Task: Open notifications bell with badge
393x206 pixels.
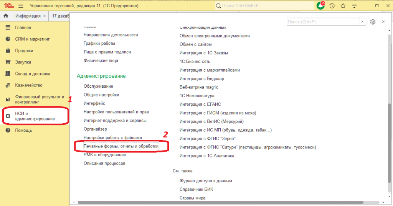Action: (x=320, y=5)
